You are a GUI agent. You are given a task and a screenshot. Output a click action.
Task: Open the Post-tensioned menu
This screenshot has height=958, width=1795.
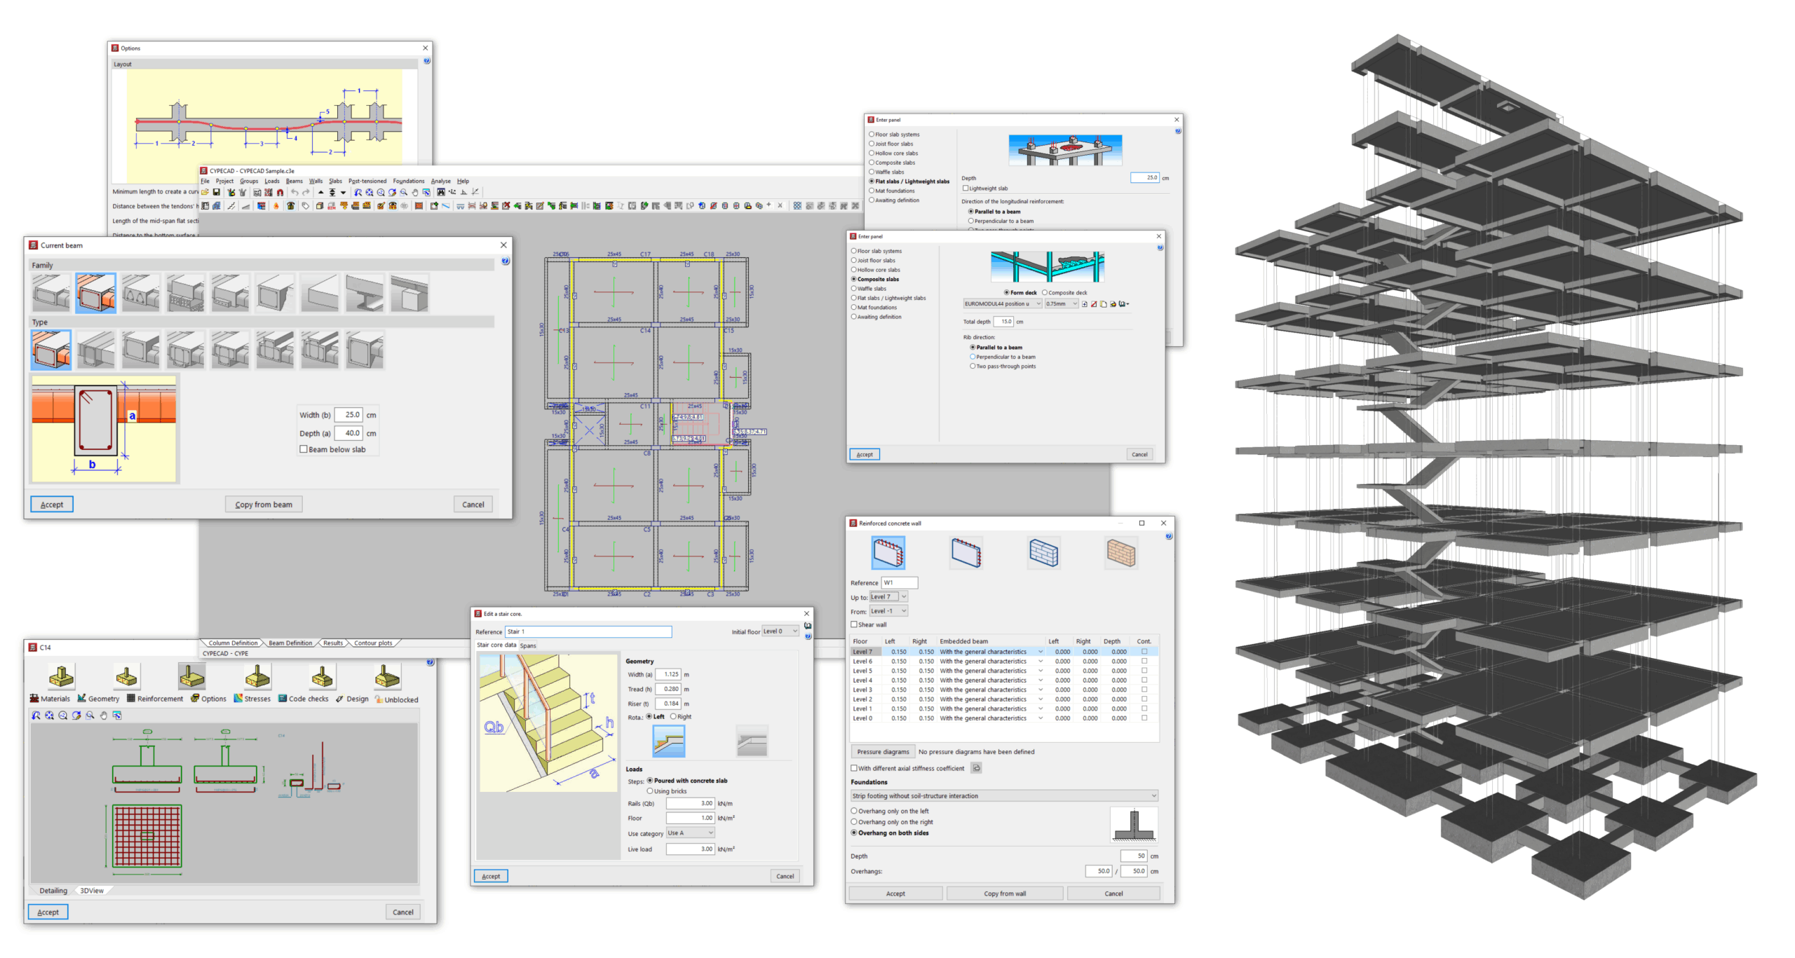367,181
